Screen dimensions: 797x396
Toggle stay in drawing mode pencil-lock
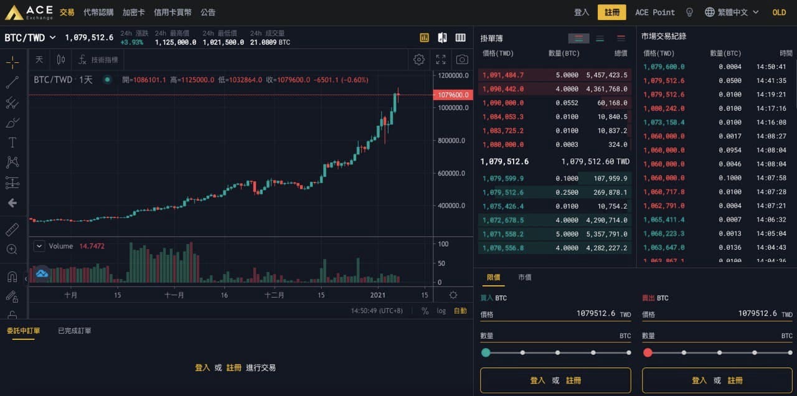(x=12, y=296)
